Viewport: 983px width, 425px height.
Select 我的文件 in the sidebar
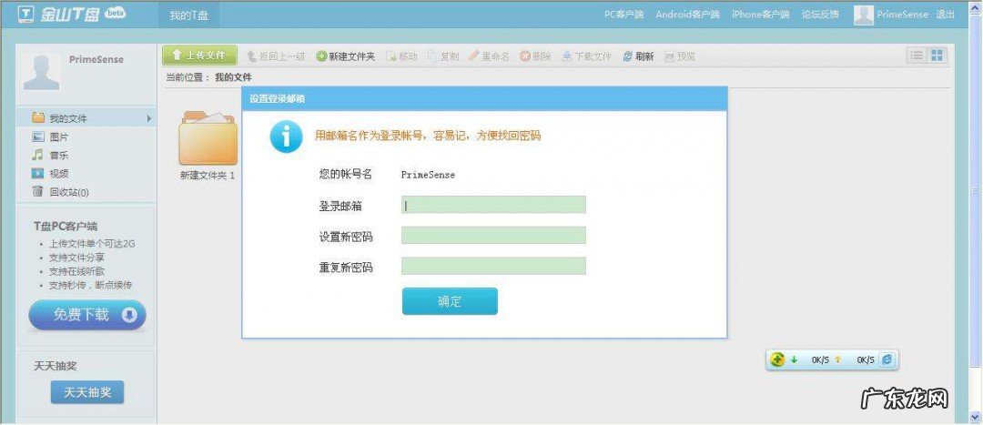(86, 117)
